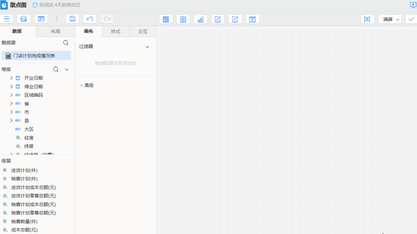Click the data source database icon
417x234 pixels.
point(24,19)
